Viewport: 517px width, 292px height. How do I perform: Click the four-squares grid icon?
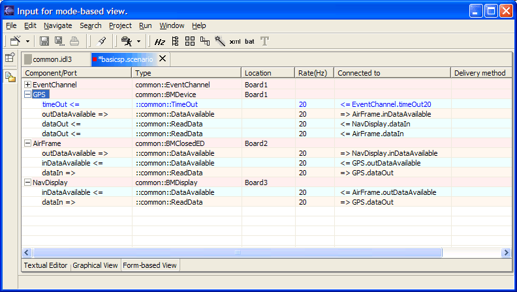(x=190, y=41)
